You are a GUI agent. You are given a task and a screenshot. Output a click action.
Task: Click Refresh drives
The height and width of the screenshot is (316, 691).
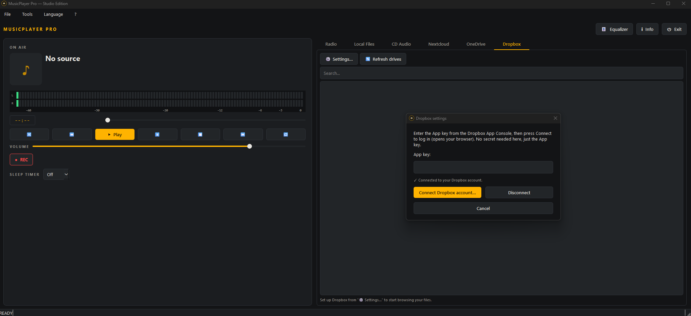pyautogui.click(x=383, y=59)
